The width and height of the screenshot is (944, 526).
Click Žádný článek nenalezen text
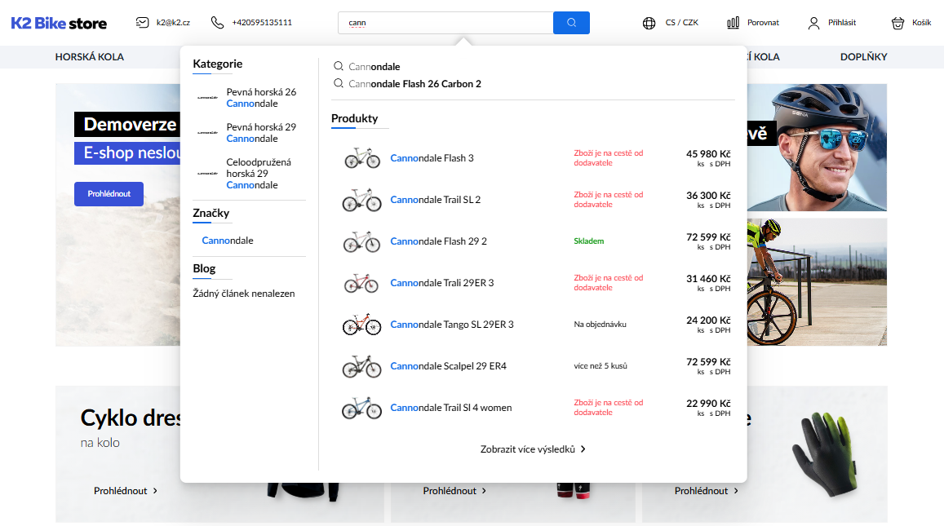(x=244, y=293)
